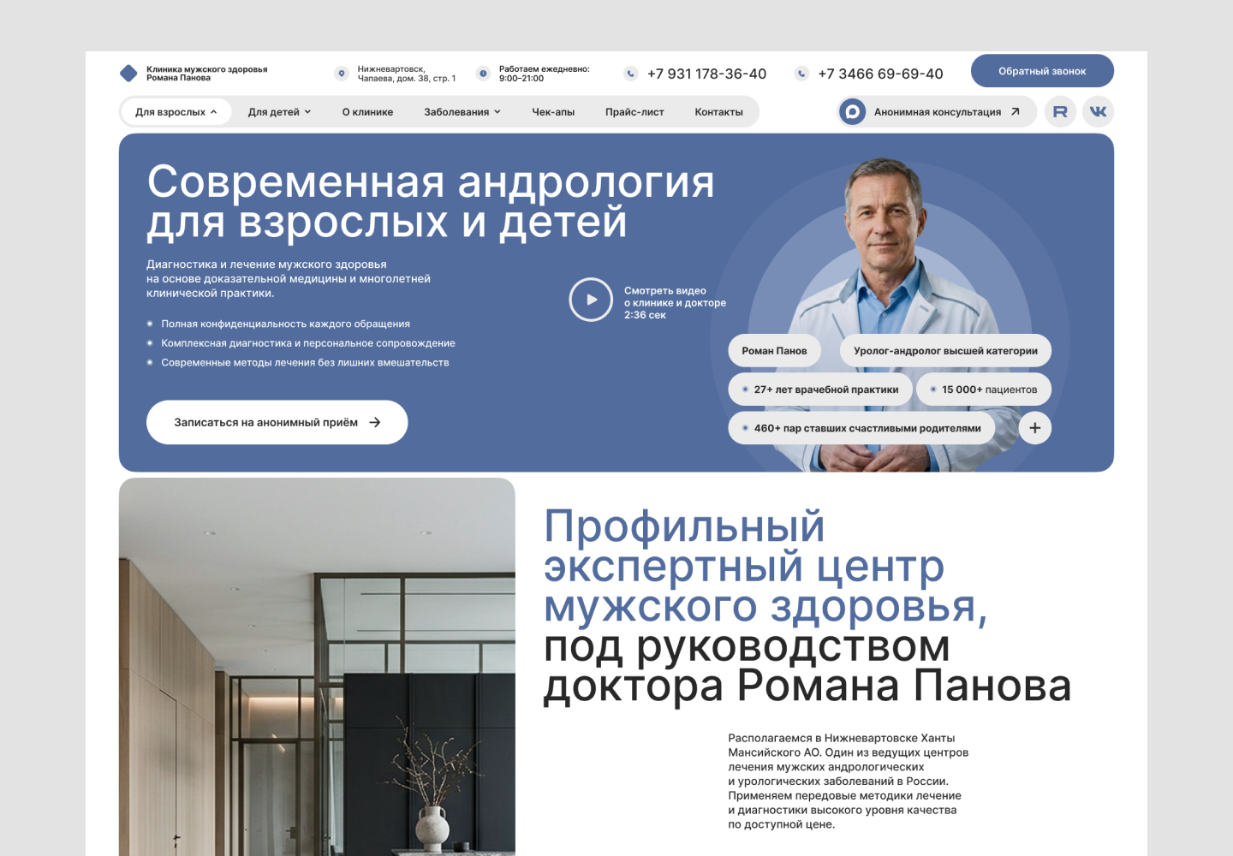Click the location pin icon near the address
This screenshot has width=1233, height=856.
pyautogui.click(x=342, y=74)
